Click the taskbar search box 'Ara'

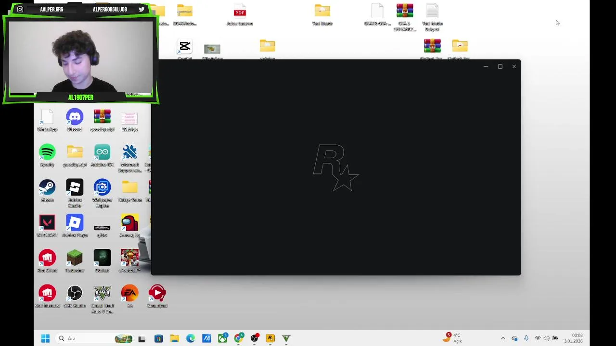click(x=94, y=338)
